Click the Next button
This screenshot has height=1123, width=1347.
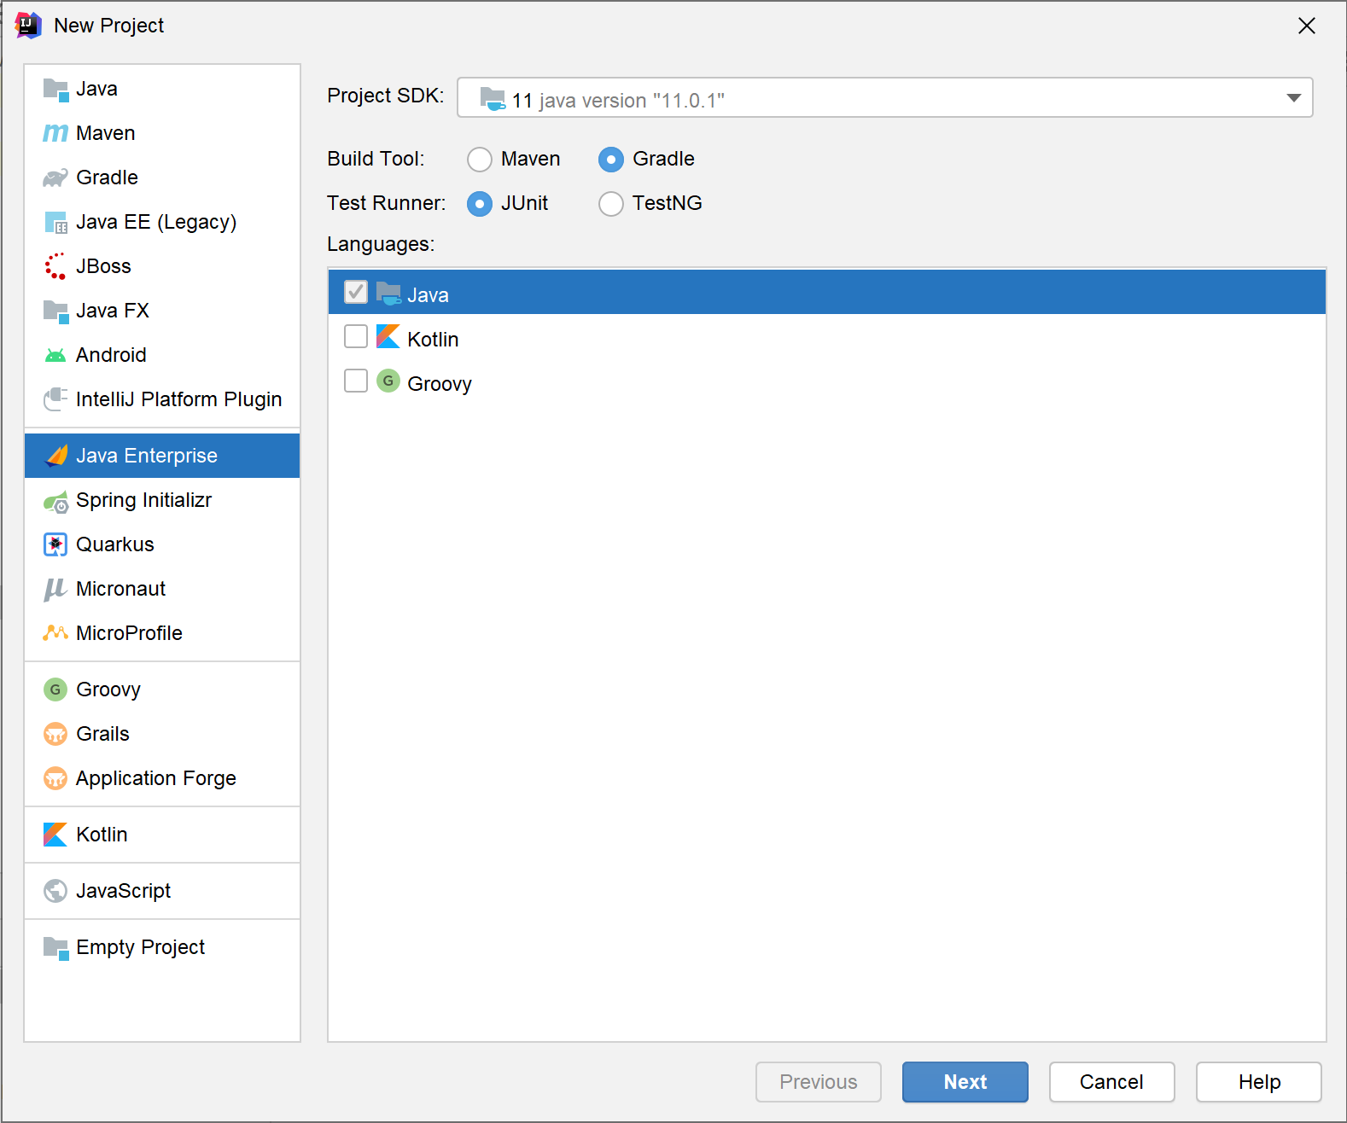[x=965, y=1082]
